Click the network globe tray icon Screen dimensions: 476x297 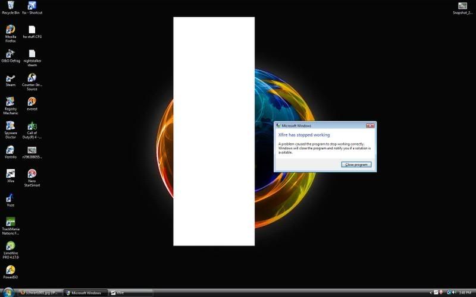(x=449, y=292)
